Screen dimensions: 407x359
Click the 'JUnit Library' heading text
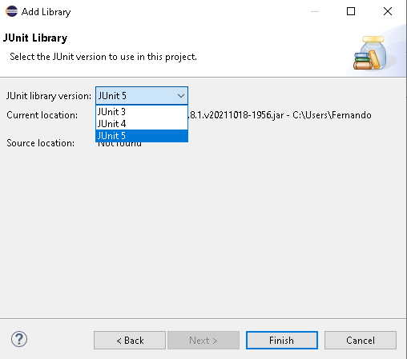(x=35, y=38)
